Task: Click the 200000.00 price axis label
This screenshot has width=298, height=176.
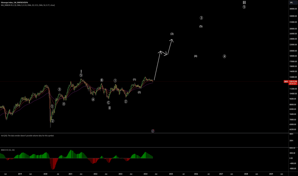Action: coord(293,51)
